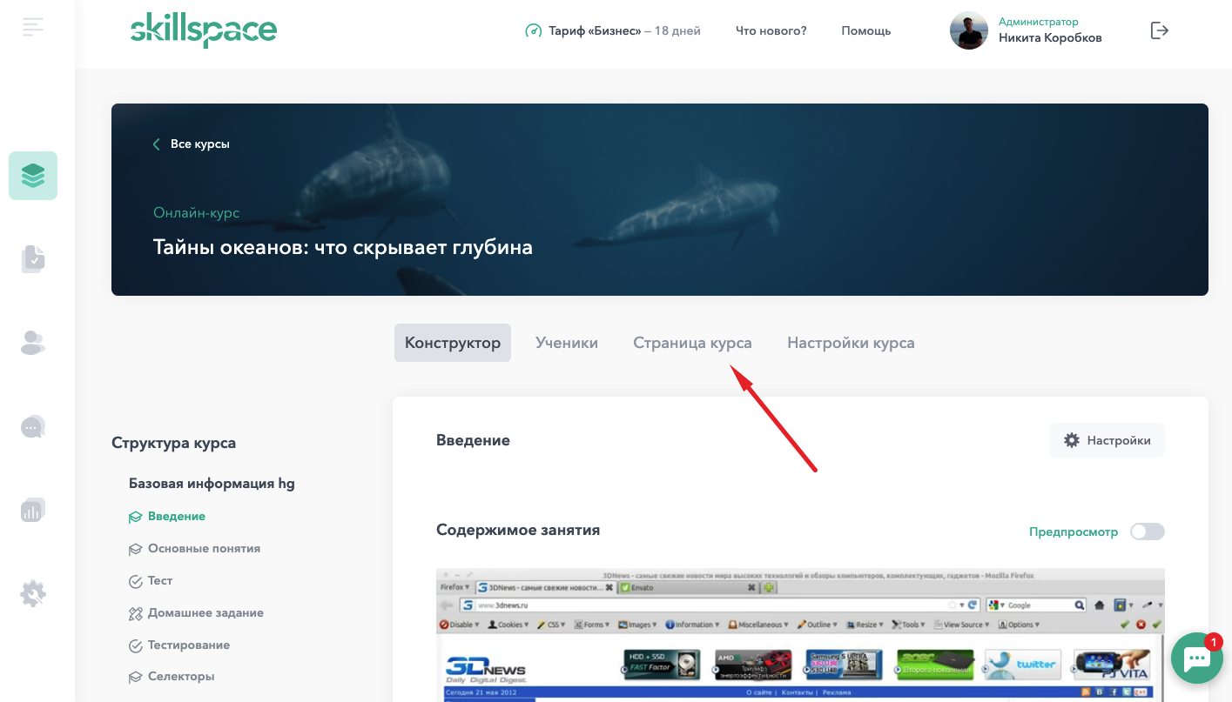Open the document-with-checkmark sidebar section
Image resolution: width=1232 pixels, height=702 pixels.
pyautogui.click(x=33, y=259)
